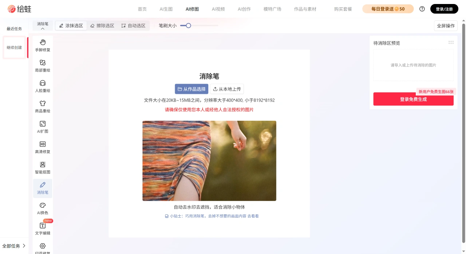Image resolution: width=466 pixels, height=254 pixels.
Task: Activate 自动选区 mode
Action: [133, 25]
